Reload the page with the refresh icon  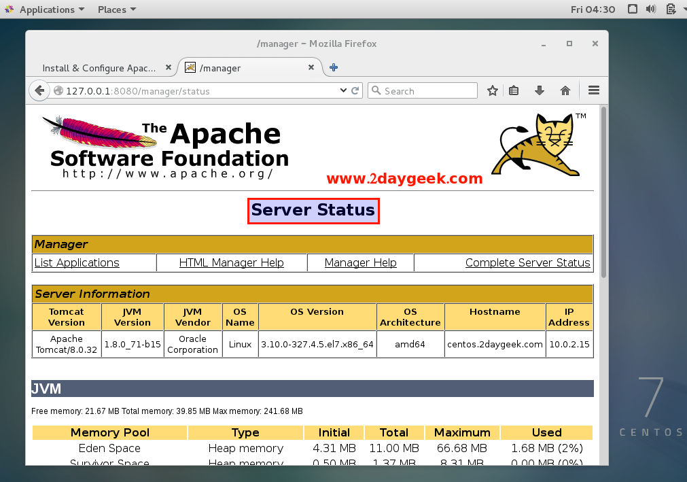coord(355,90)
